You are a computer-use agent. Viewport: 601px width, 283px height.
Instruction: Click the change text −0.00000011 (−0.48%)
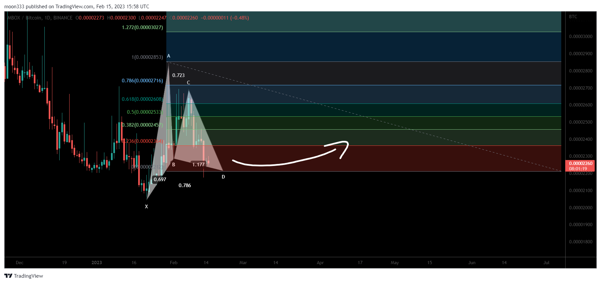click(225, 18)
